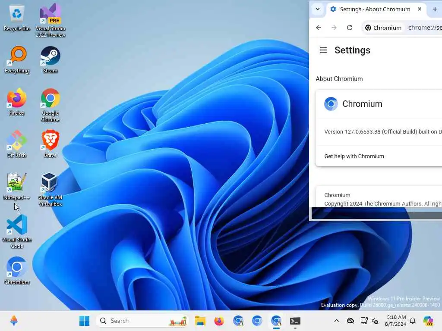Select the Chromium desktop shortcut
This screenshot has height=331, width=442.
coord(17,271)
